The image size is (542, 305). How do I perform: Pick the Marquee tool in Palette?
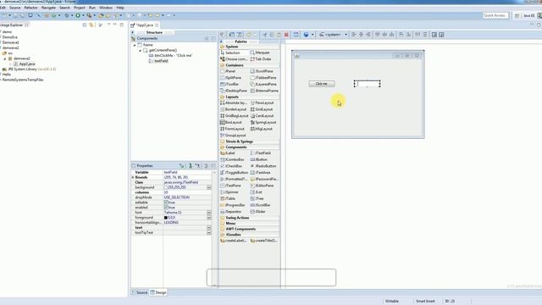point(260,53)
